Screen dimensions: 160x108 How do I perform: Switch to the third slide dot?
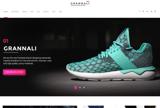(x=84, y=87)
